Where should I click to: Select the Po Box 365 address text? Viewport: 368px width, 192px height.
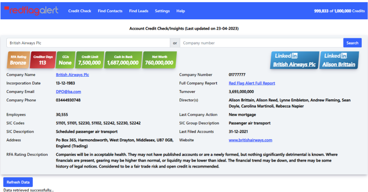tap(115, 143)
